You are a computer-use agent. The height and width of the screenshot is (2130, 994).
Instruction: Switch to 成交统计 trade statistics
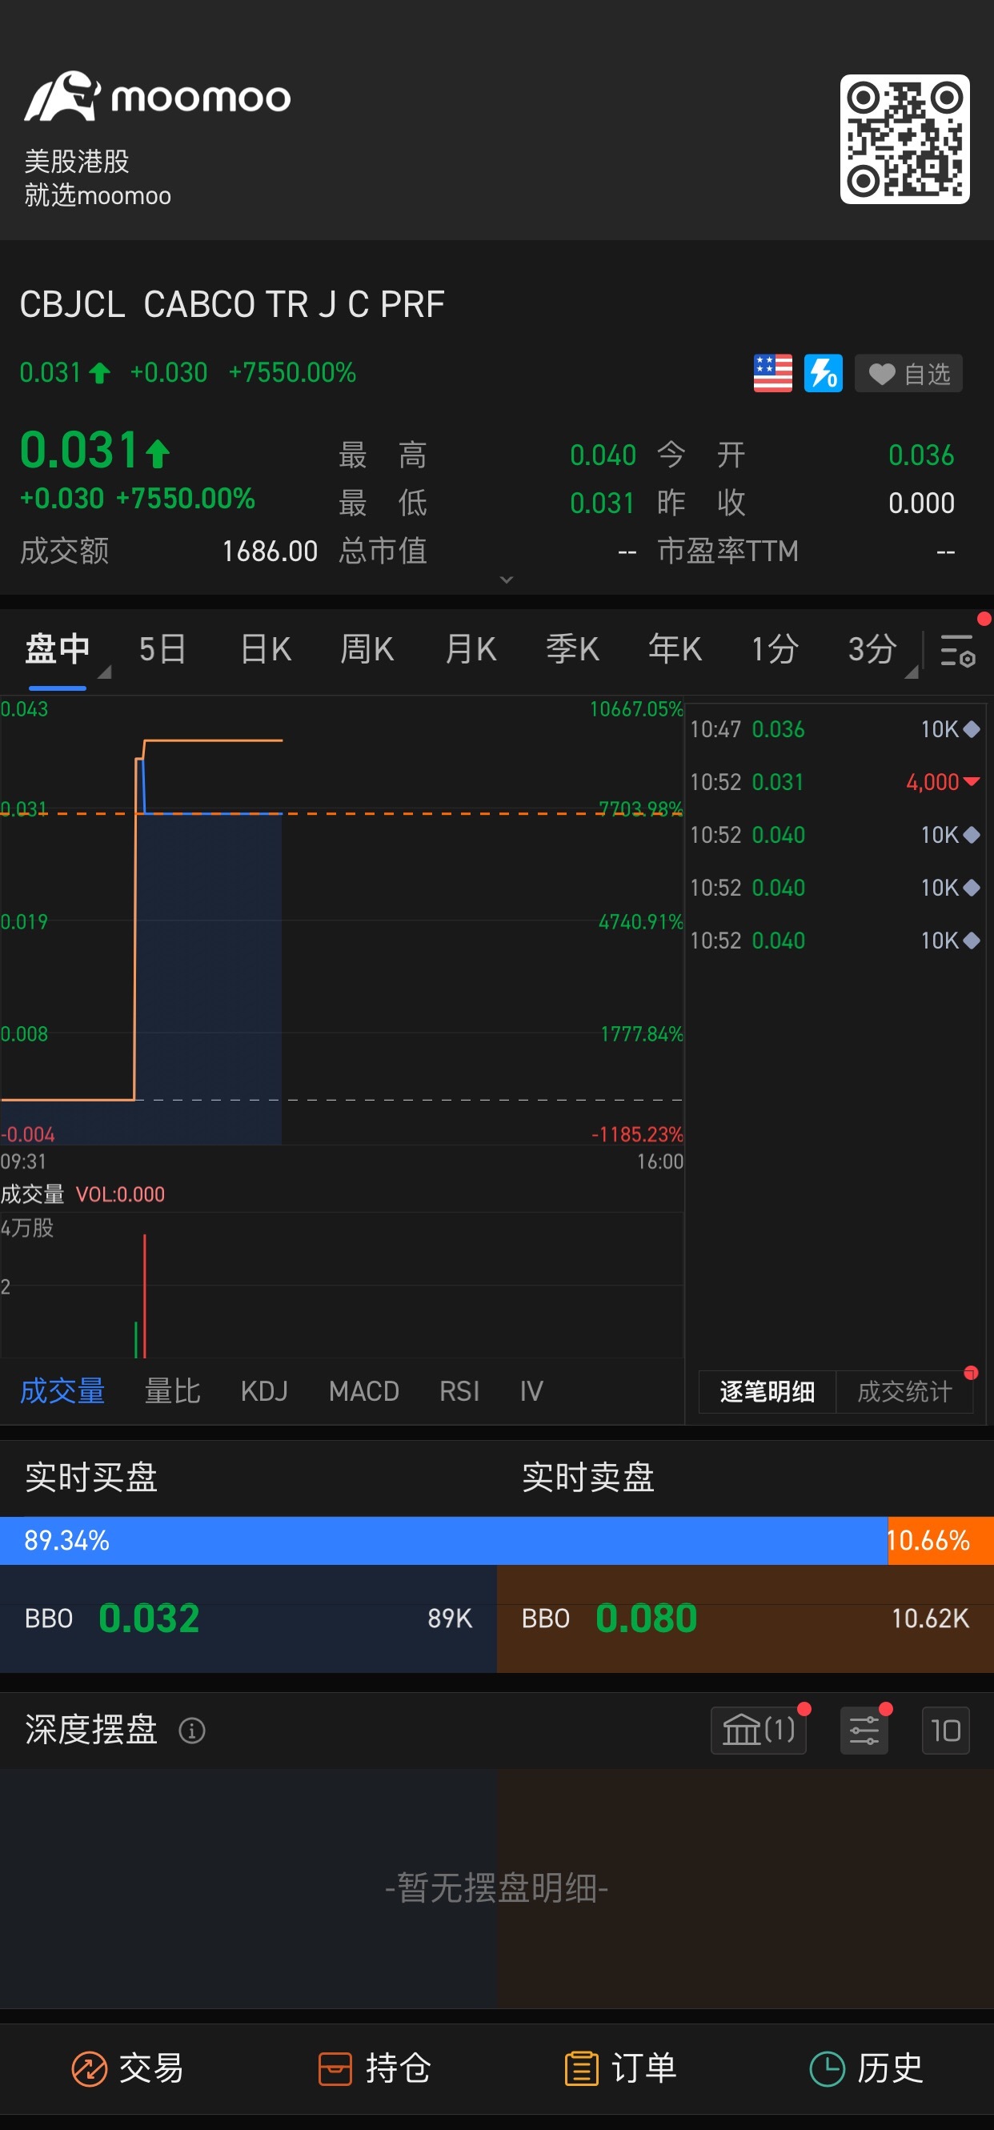(x=904, y=1392)
